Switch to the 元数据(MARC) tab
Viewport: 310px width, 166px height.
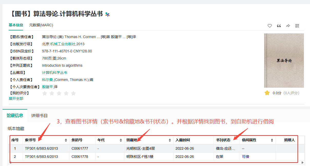click(41, 25)
